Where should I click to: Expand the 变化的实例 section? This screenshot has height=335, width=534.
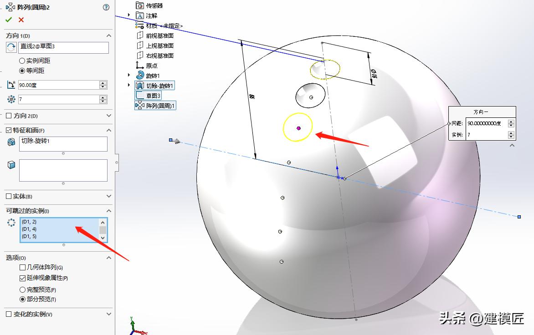click(108, 314)
